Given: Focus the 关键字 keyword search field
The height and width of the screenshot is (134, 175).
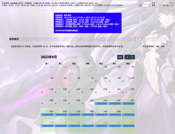Looking at the screenshot, I should [x=144, y=3].
